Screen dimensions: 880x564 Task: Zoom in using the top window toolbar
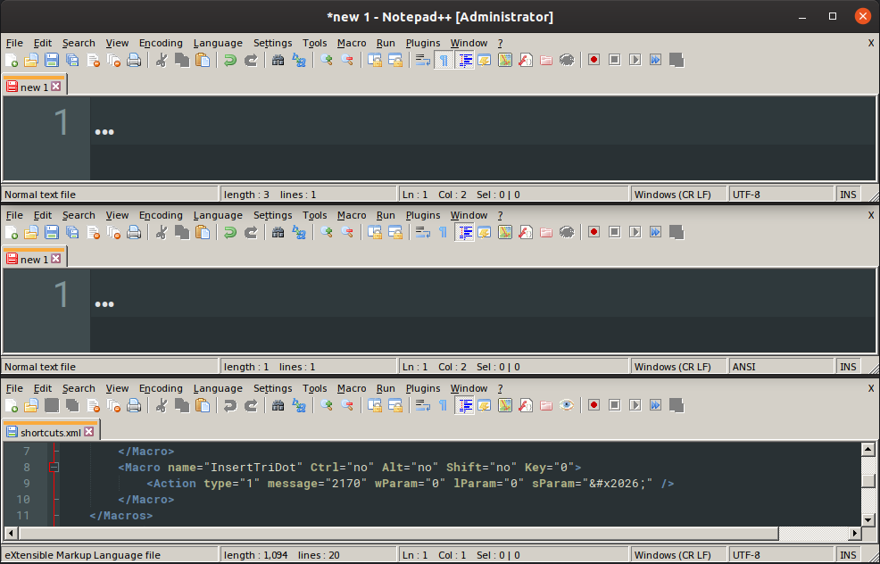pos(327,60)
